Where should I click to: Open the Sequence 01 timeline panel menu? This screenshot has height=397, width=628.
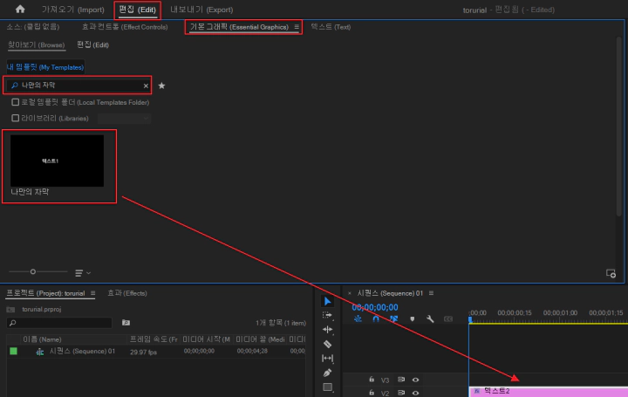click(x=431, y=293)
